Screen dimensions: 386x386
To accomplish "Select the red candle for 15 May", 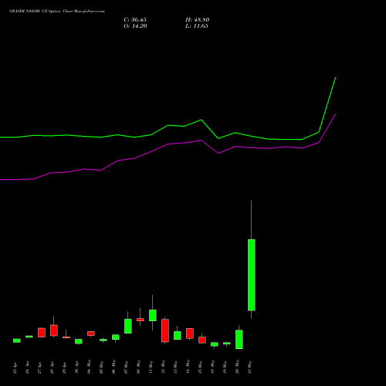I will pos(202,340).
